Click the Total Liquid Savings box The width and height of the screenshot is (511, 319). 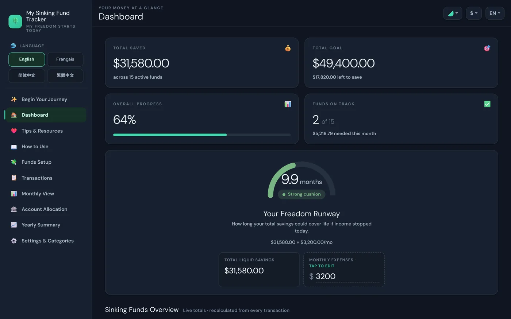259,270
